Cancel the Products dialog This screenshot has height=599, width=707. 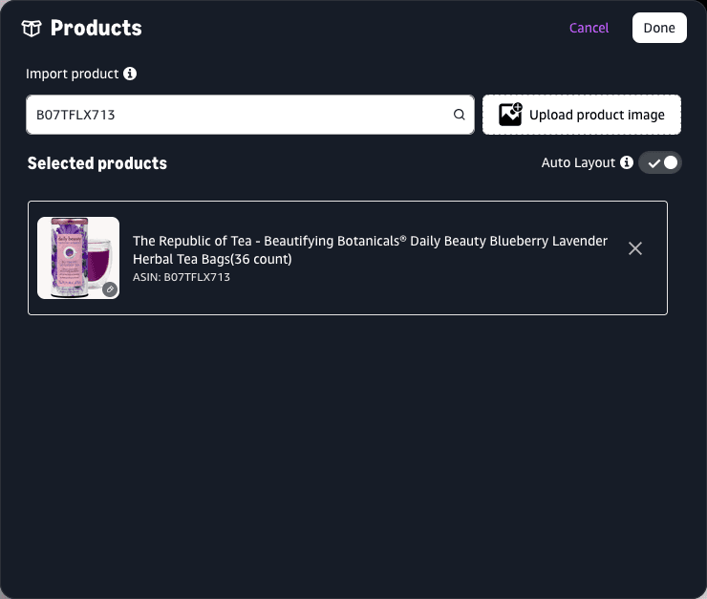coord(589,28)
